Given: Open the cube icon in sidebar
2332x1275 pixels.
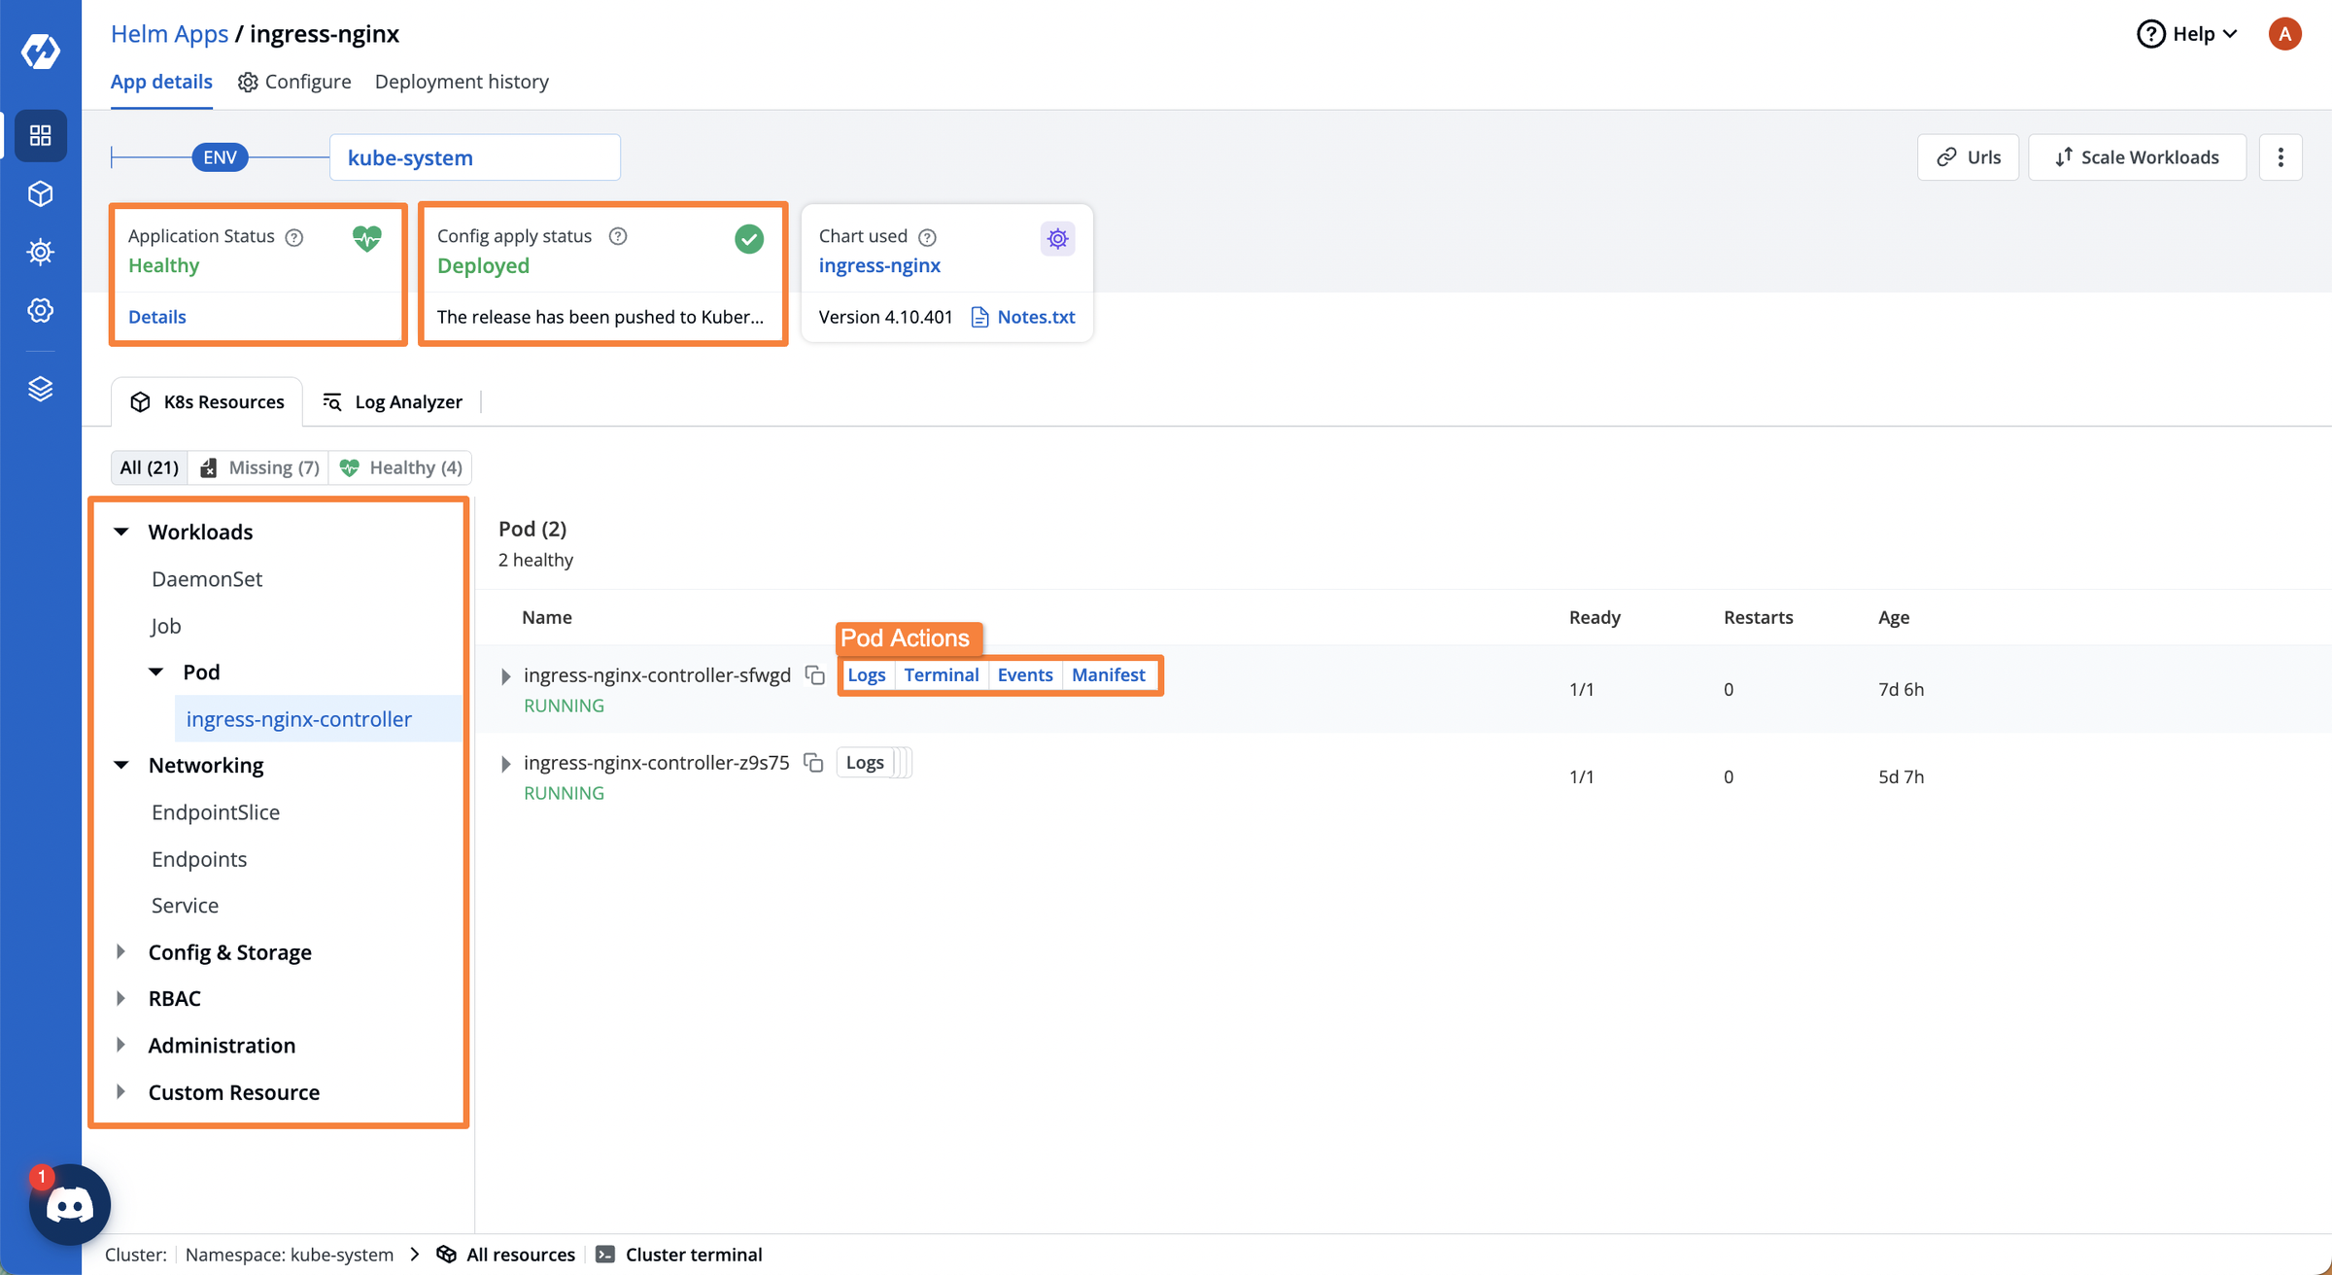Looking at the screenshot, I should click(x=40, y=193).
